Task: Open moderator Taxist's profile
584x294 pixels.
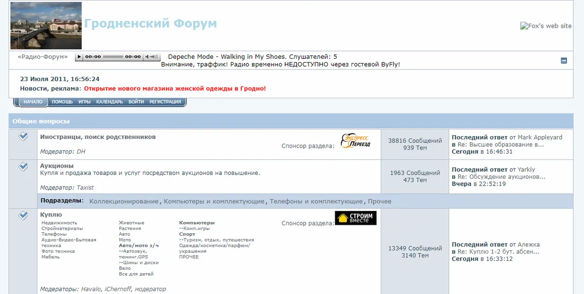Action: pyautogui.click(x=85, y=188)
